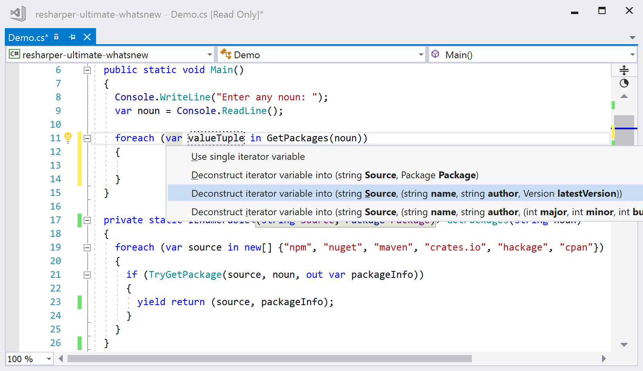This screenshot has height=371, width=643.
Task: Pin the Demo.cs tab
Action: click(72, 37)
